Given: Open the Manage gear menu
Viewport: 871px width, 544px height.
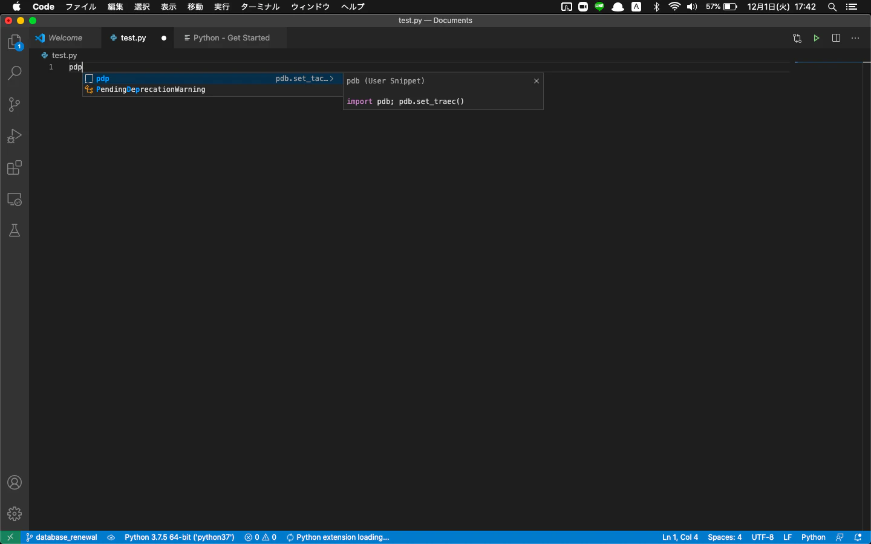Looking at the screenshot, I should (x=15, y=514).
